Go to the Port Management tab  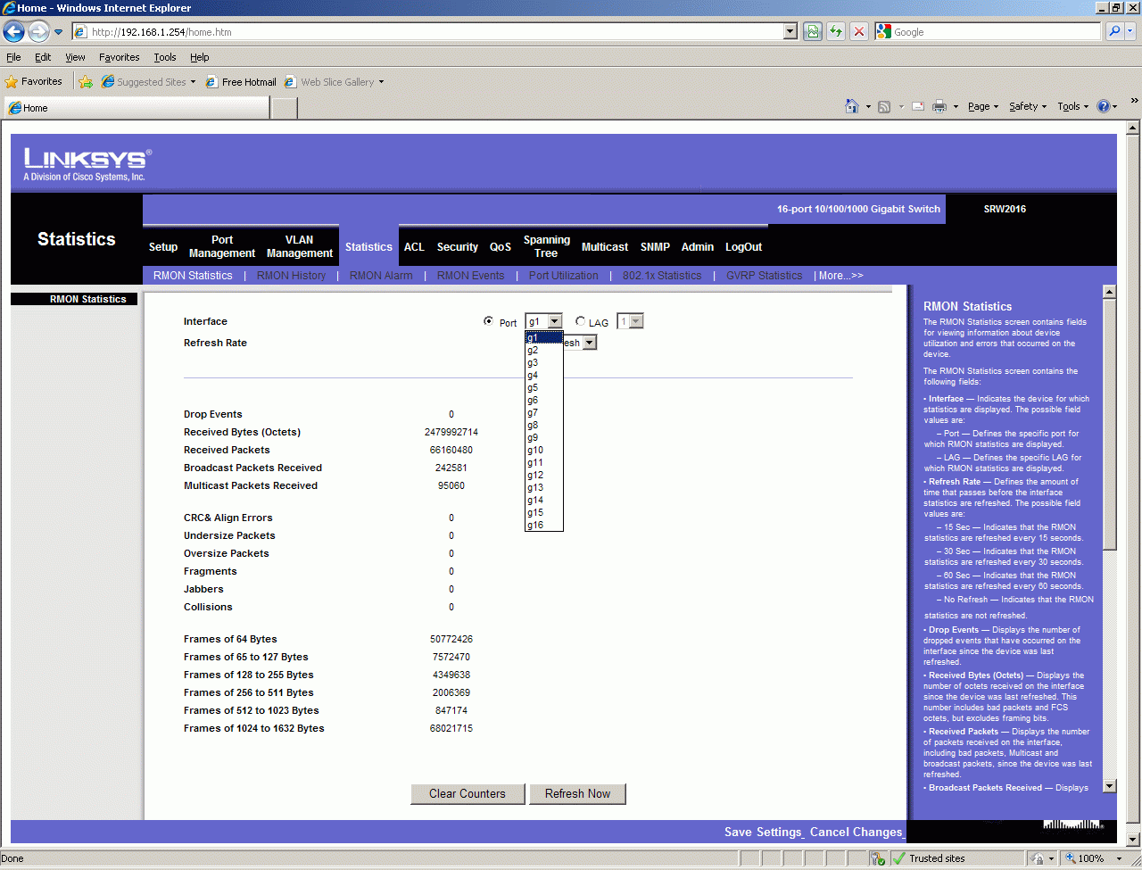(x=222, y=246)
